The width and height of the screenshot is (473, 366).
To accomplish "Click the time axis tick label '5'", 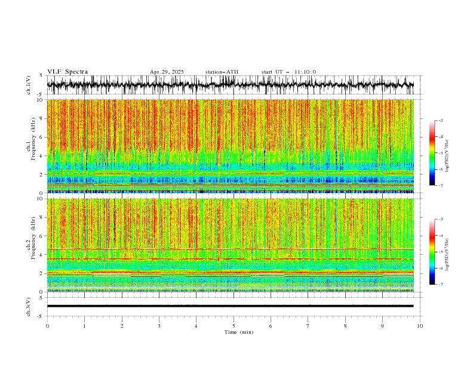I will coord(234,326).
